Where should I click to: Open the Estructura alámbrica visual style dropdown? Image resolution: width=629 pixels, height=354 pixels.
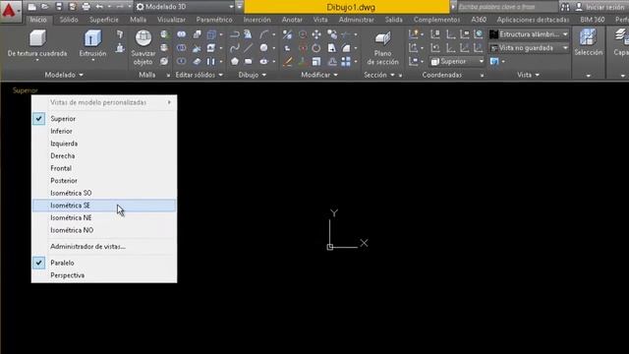point(529,34)
